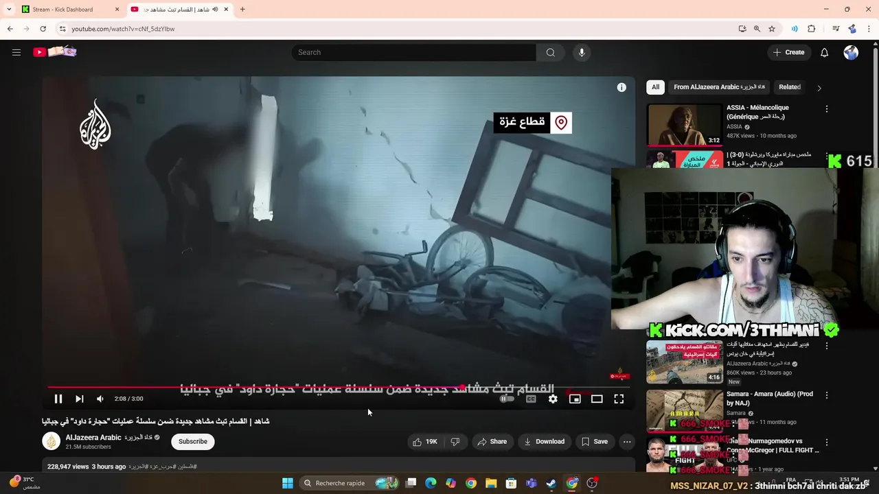Open a new browser tab
The image size is (879, 494).
point(242,10)
